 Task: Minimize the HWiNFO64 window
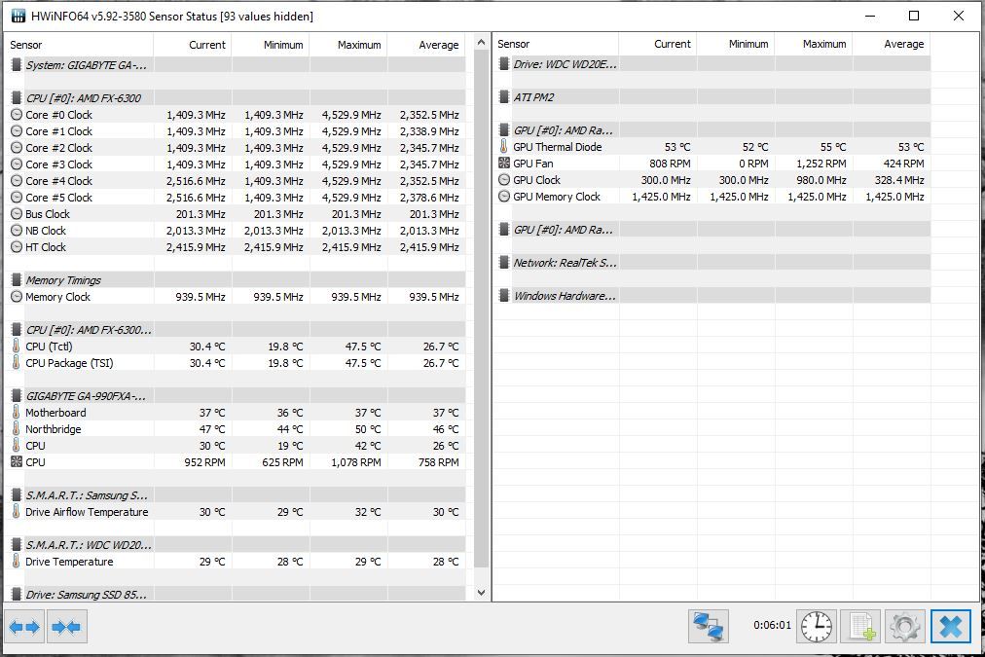870,16
